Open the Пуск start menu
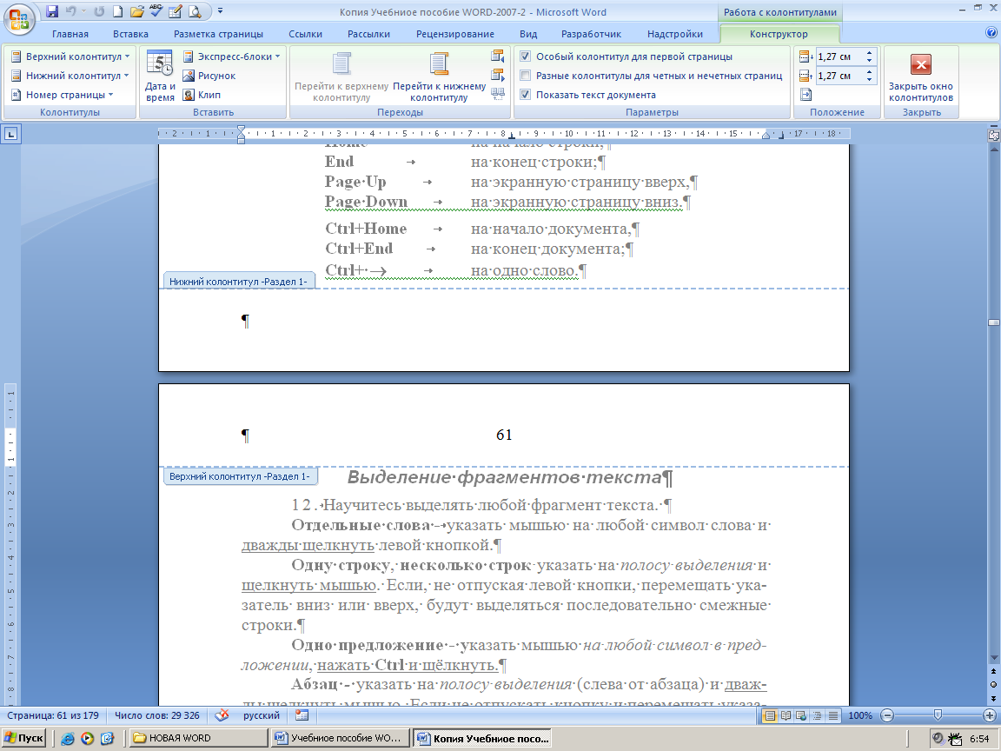The image size is (1001, 751). [23, 738]
